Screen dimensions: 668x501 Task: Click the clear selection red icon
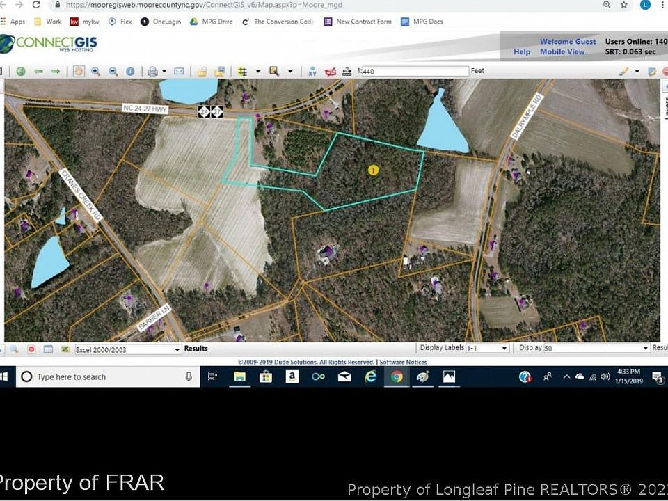[330, 72]
